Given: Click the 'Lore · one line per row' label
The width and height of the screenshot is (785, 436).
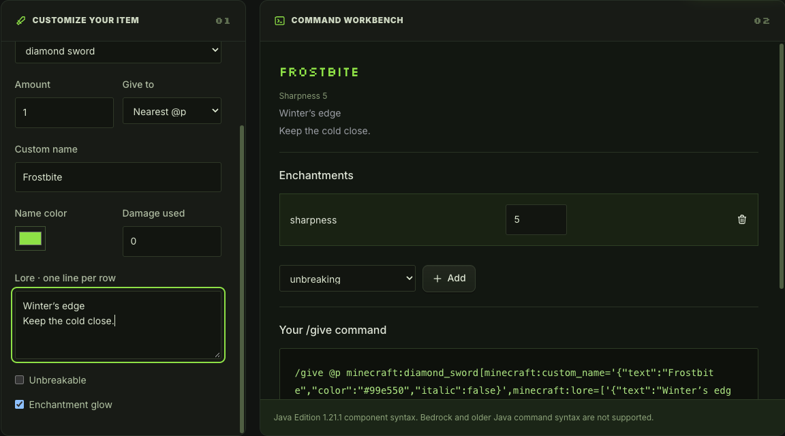Looking at the screenshot, I should point(65,278).
